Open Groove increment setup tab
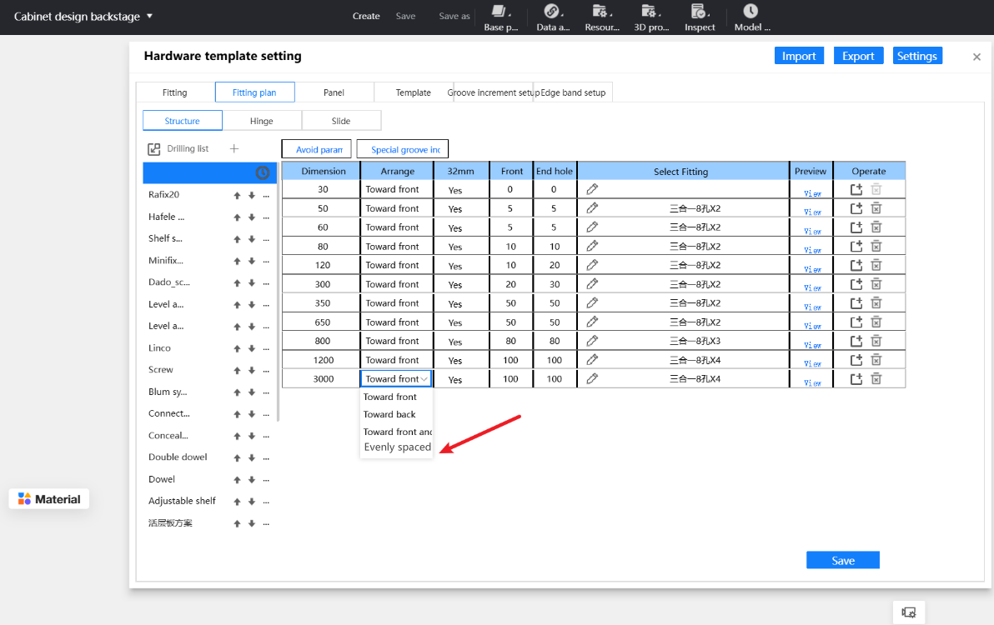 coord(493,92)
